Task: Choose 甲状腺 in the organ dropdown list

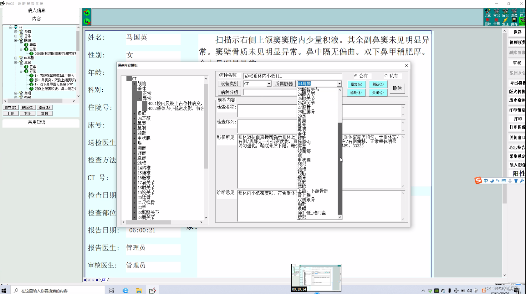Action: click(304, 160)
